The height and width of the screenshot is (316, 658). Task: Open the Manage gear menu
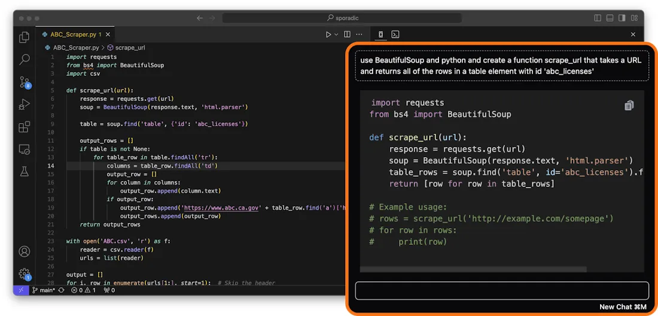coord(25,274)
